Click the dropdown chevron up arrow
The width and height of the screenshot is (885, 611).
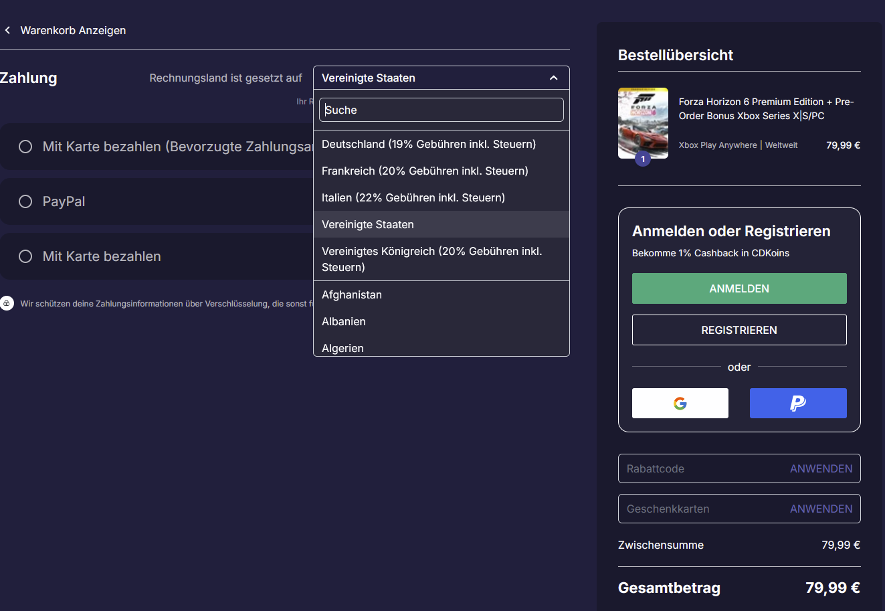[x=553, y=78]
